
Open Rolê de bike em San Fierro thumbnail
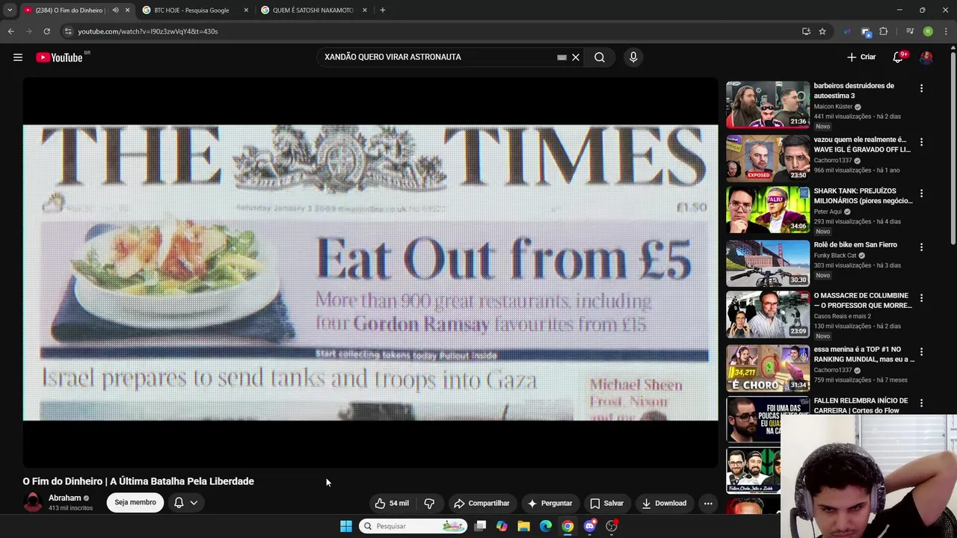(x=768, y=264)
